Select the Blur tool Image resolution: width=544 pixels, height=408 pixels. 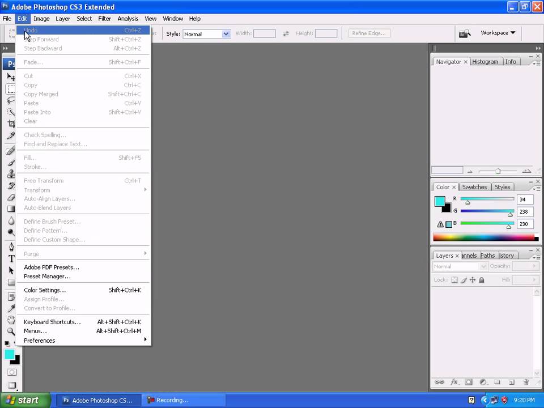click(x=11, y=220)
